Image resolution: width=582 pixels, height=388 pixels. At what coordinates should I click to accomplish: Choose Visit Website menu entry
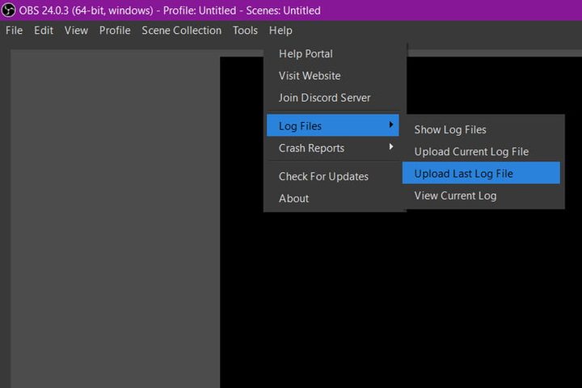(x=310, y=76)
